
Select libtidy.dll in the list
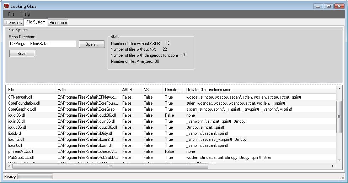coord(171,133)
